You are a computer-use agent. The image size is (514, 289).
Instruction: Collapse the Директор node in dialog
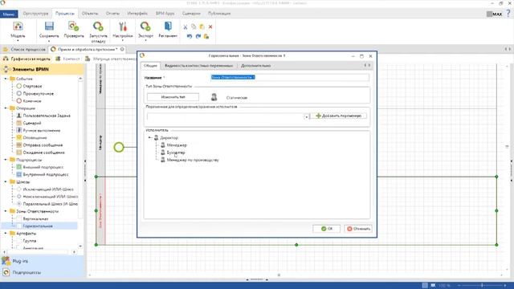point(150,137)
